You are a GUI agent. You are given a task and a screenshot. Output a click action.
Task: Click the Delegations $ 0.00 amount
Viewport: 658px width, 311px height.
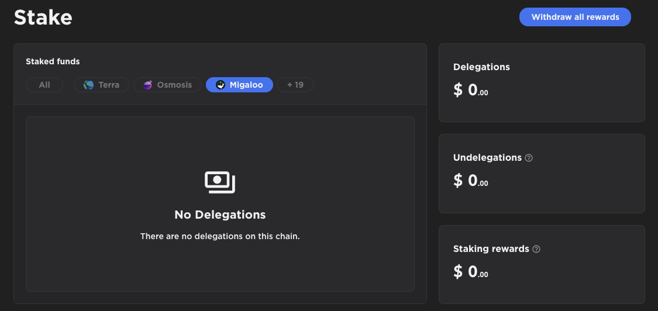click(x=470, y=90)
